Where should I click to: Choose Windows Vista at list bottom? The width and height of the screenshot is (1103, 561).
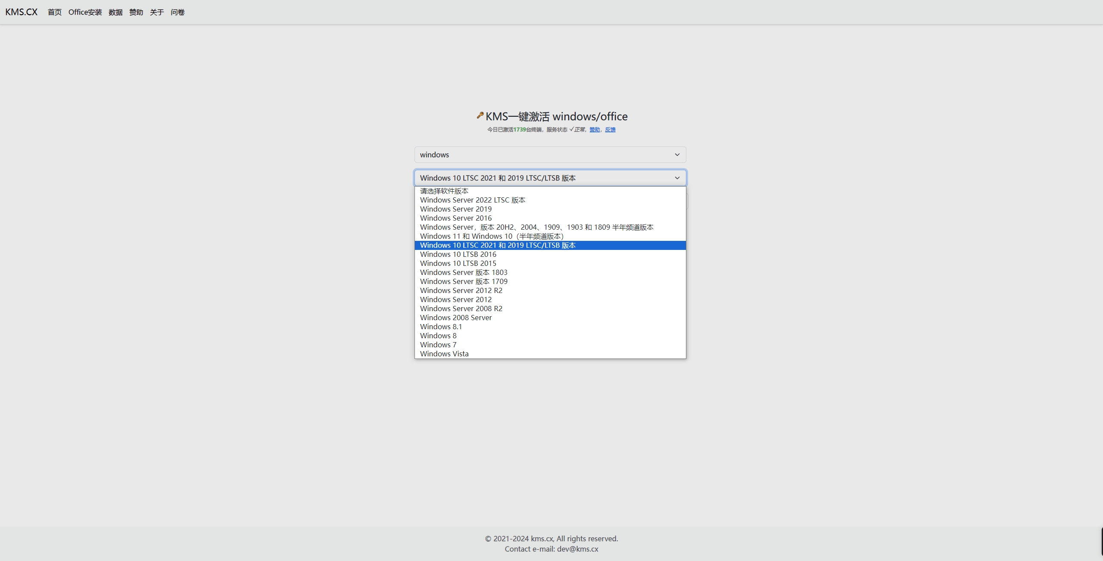444,354
